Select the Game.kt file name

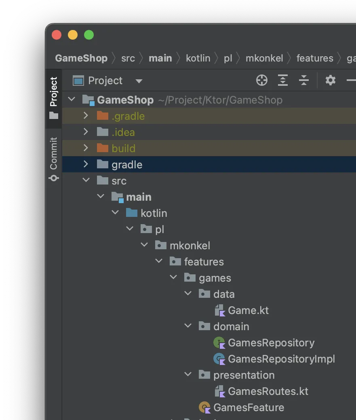[248, 310]
